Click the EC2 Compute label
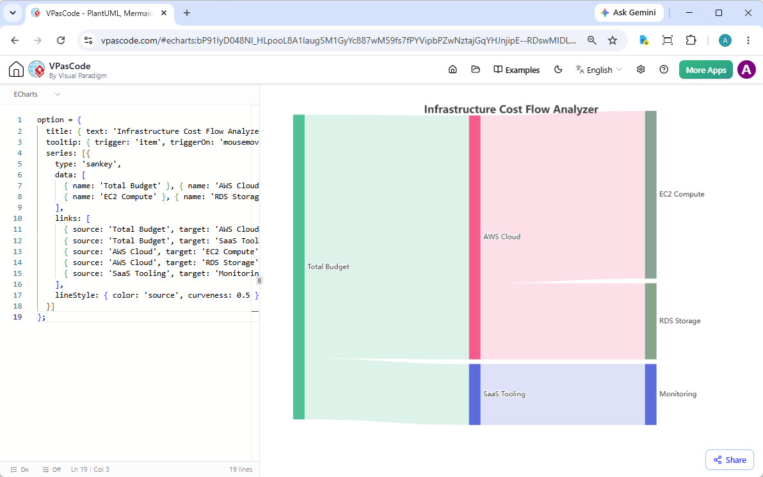The image size is (763, 477). 682,194
